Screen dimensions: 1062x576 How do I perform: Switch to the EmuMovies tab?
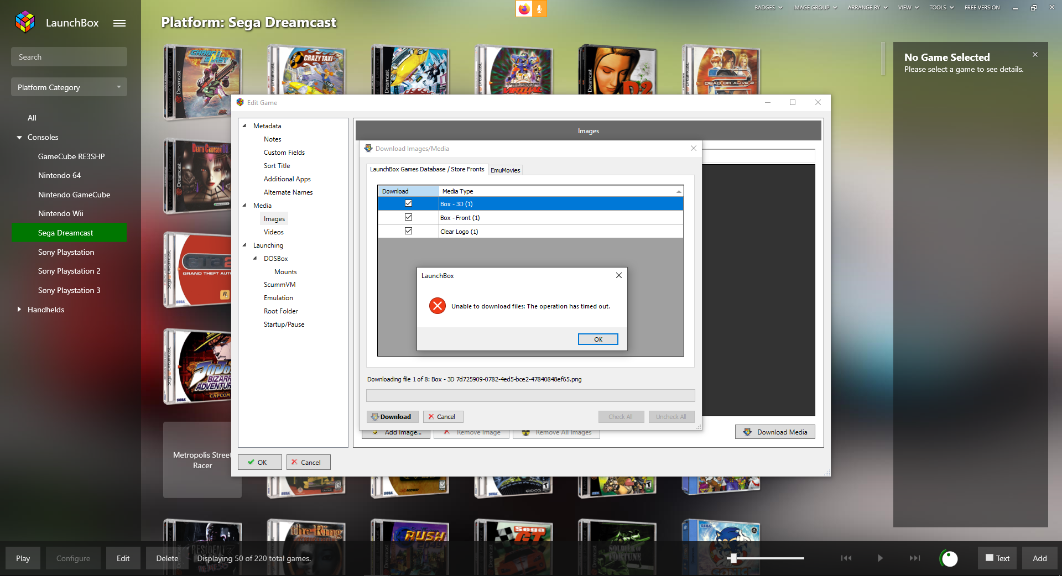coord(506,170)
